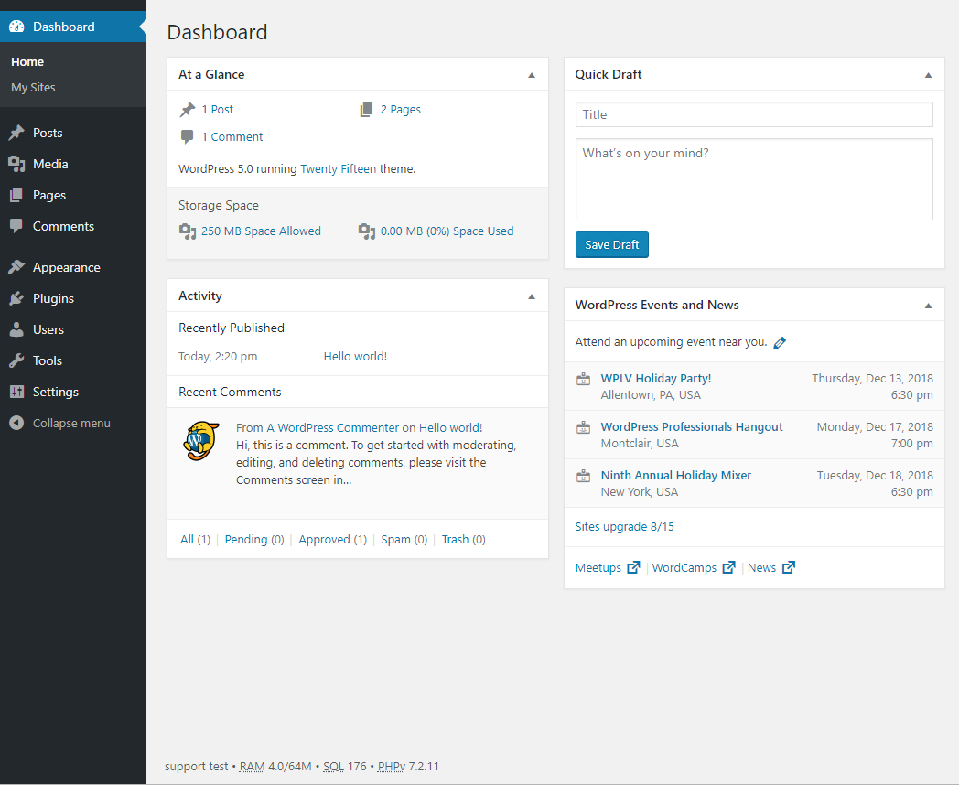
Task: Open WPLV Holiday Party! event
Action: 655,379
